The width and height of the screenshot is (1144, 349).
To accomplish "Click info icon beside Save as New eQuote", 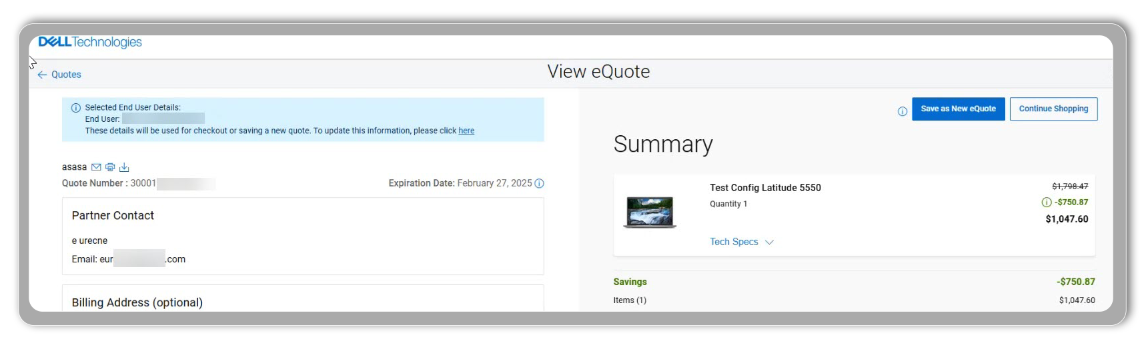I will point(902,111).
